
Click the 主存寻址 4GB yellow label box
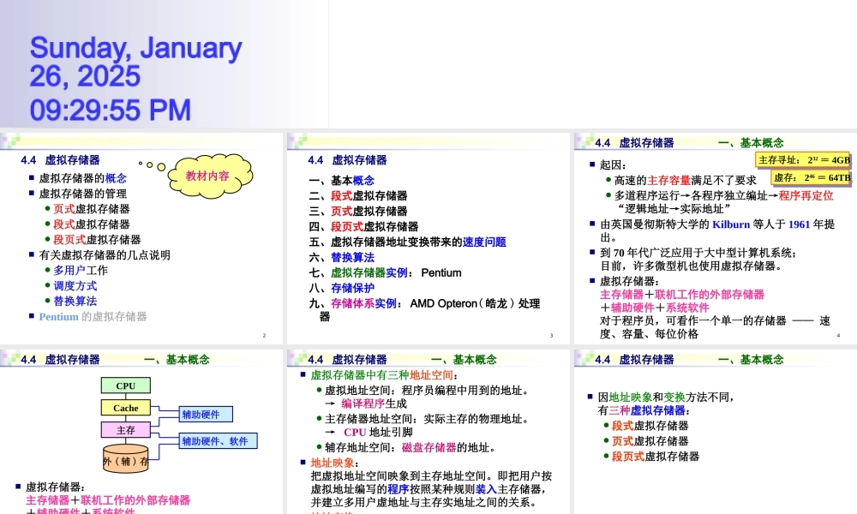pos(804,159)
